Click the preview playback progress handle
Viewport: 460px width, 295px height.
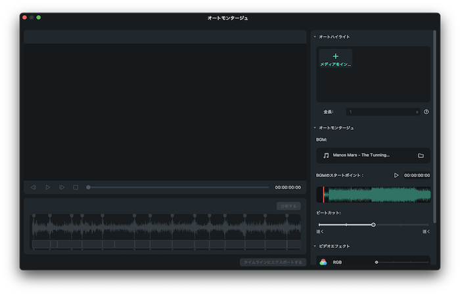pos(88,187)
